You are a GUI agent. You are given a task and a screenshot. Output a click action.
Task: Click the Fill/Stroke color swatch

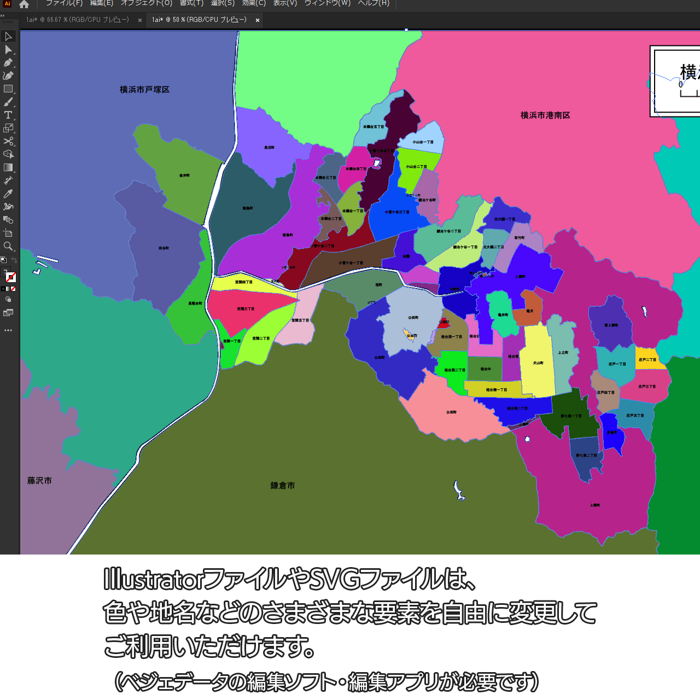[10, 277]
